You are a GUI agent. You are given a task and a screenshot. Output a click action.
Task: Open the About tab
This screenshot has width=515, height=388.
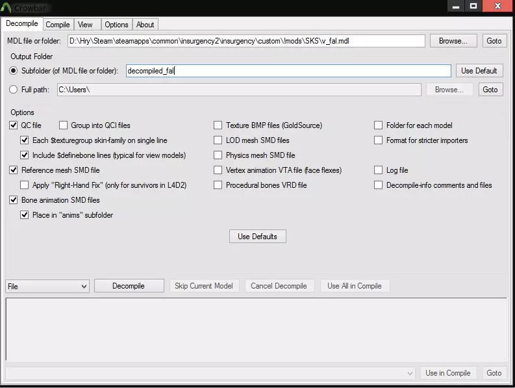(145, 25)
